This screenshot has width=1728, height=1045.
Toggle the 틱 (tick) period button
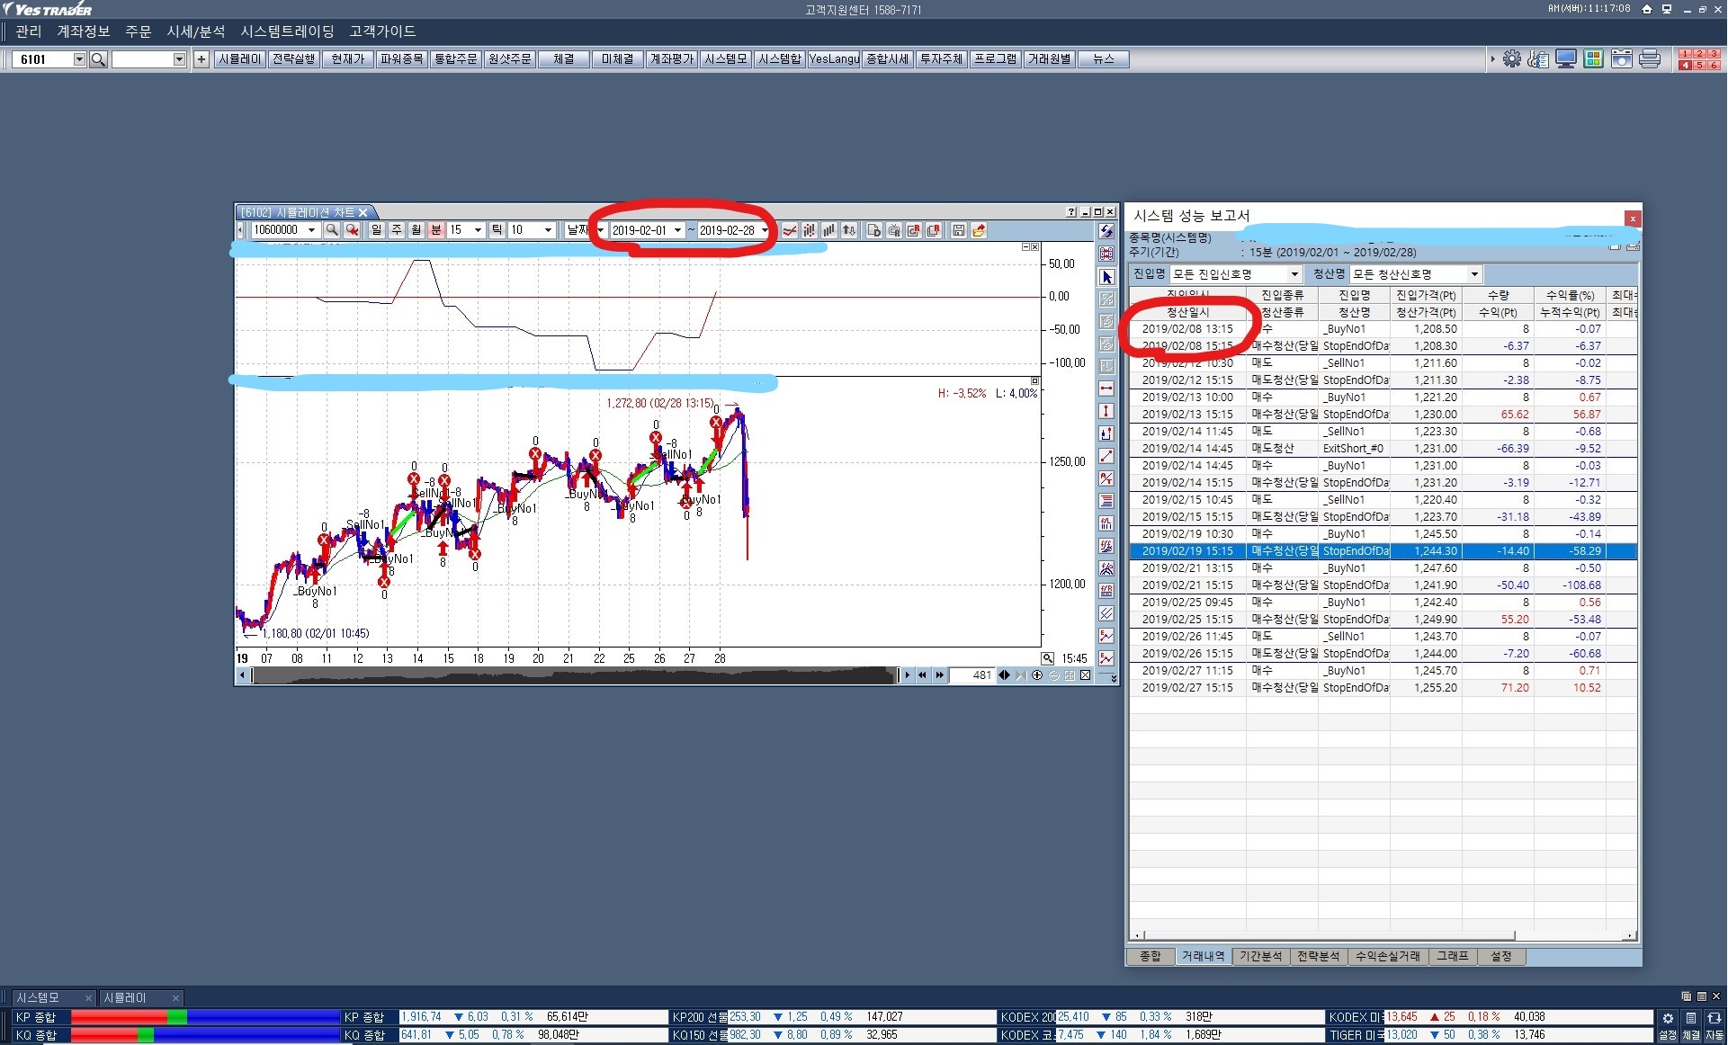pos(497,230)
